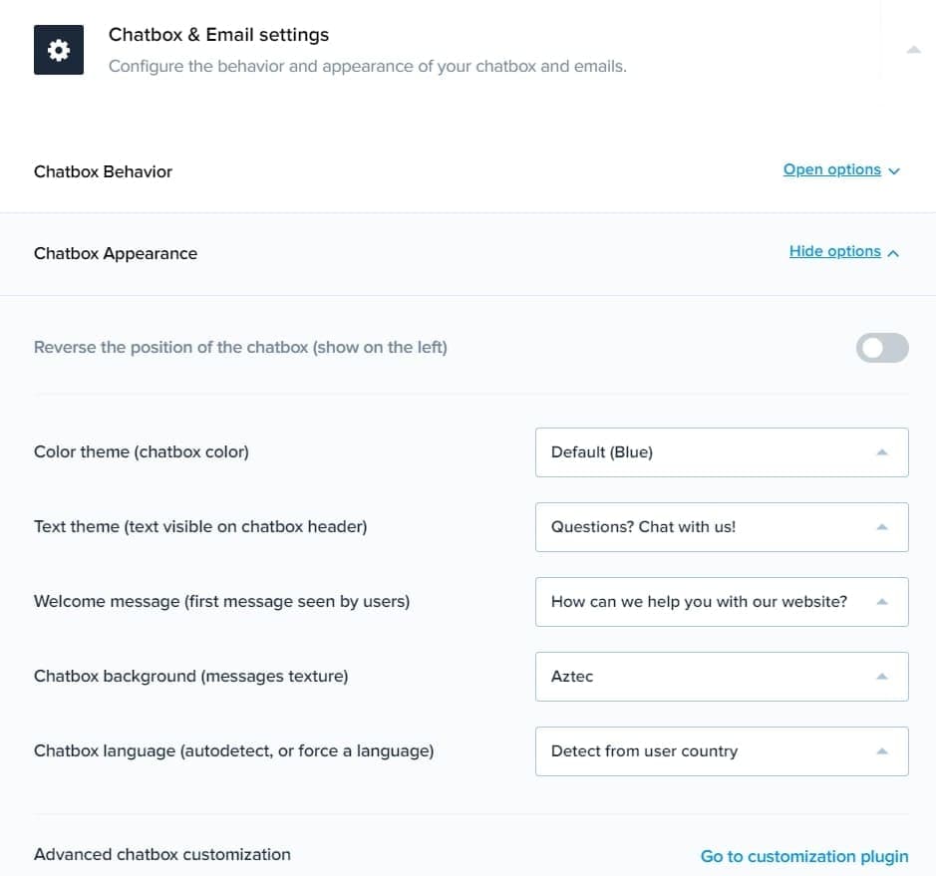Toggle reverse chatbox position switch
This screenshot has width=936, height=876.
(x=882, y=348)
